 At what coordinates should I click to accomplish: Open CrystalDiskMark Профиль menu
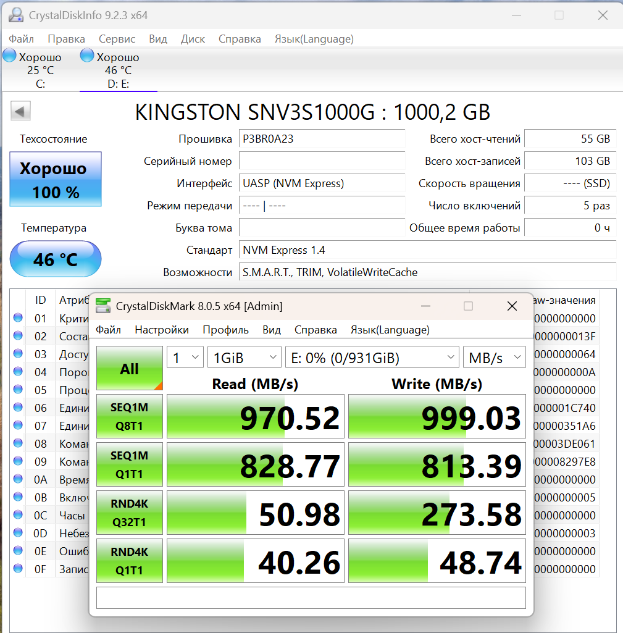[x=225, y=330]
